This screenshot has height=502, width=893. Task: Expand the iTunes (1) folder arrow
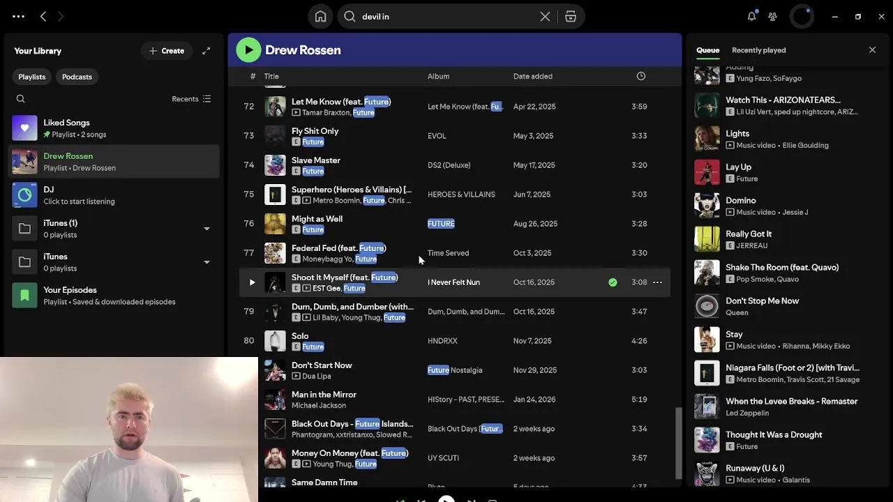point(207,229)
